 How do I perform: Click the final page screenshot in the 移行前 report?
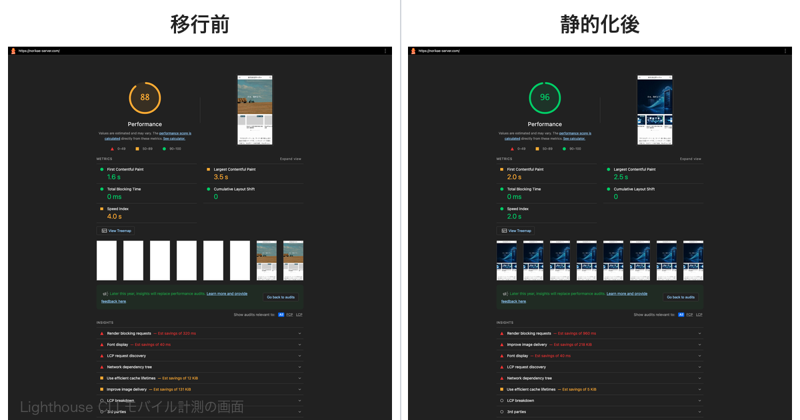(255, 109)
